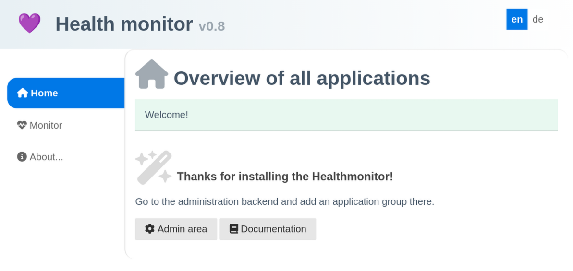
Task: Open the Monitor menu item
Action: tap(46, 125)
